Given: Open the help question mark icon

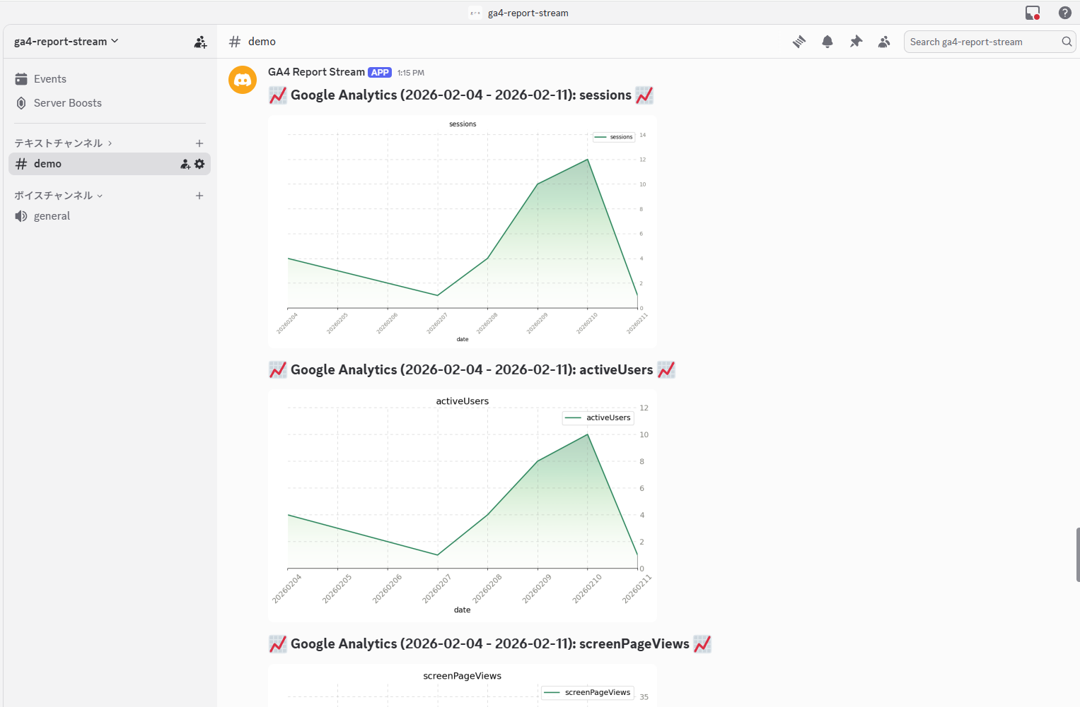Looking at the screenshot, I should (x=1065, y=13).
